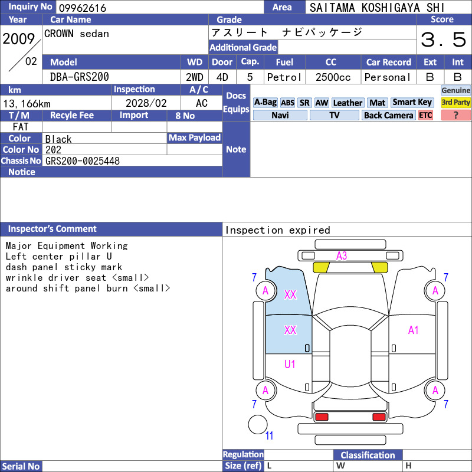
Task: Click the CROWN sedan car name
Action: (x=77, y=34)
